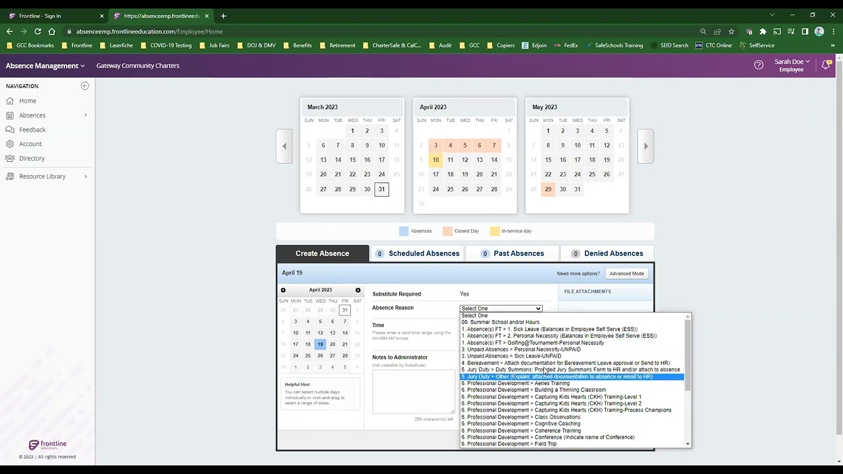Screen dimensions: 843x474
Task: Click the Notes to Administrator text area
Action: [414, 392]
